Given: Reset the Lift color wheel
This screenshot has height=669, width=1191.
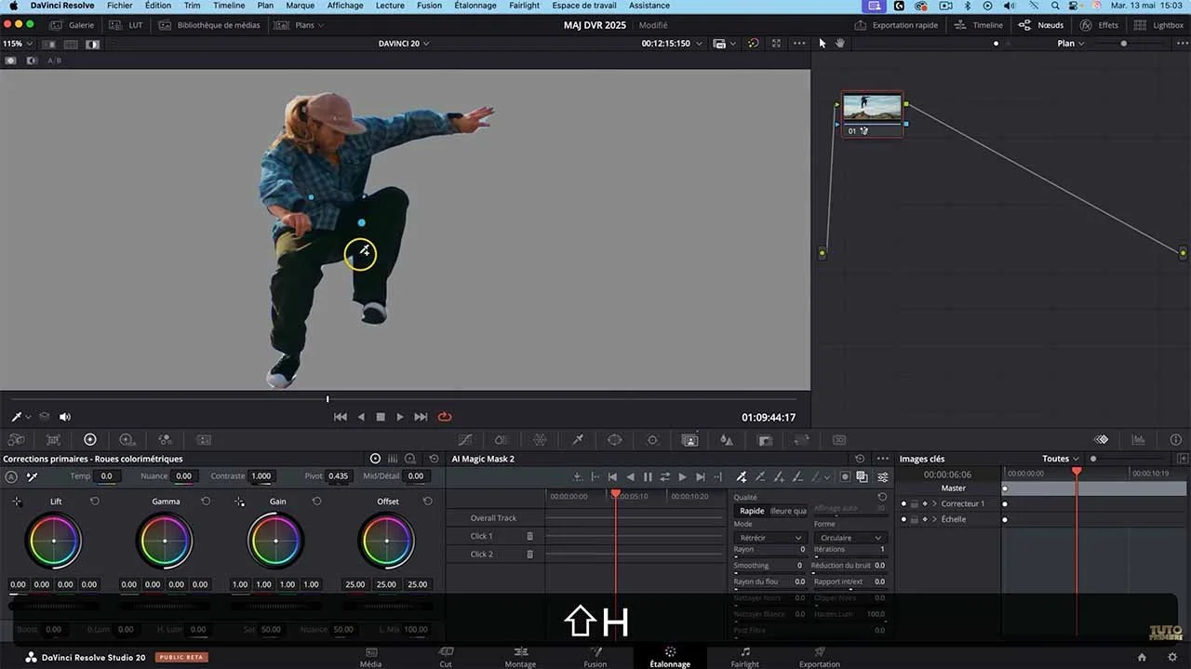Looking at the screenshot, I should click(94, 501).
